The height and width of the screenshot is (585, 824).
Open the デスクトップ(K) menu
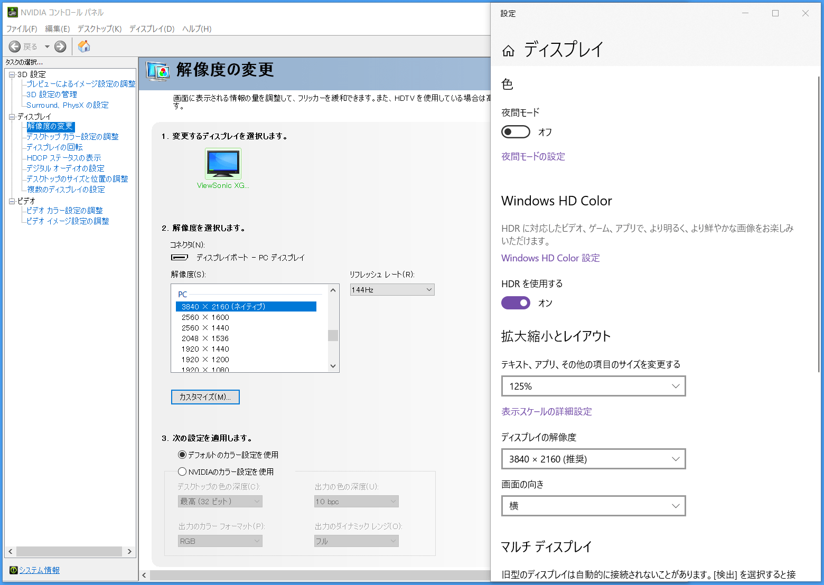click(100, 29)
